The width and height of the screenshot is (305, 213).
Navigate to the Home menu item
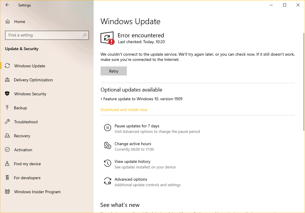click(x=19, y=22)
